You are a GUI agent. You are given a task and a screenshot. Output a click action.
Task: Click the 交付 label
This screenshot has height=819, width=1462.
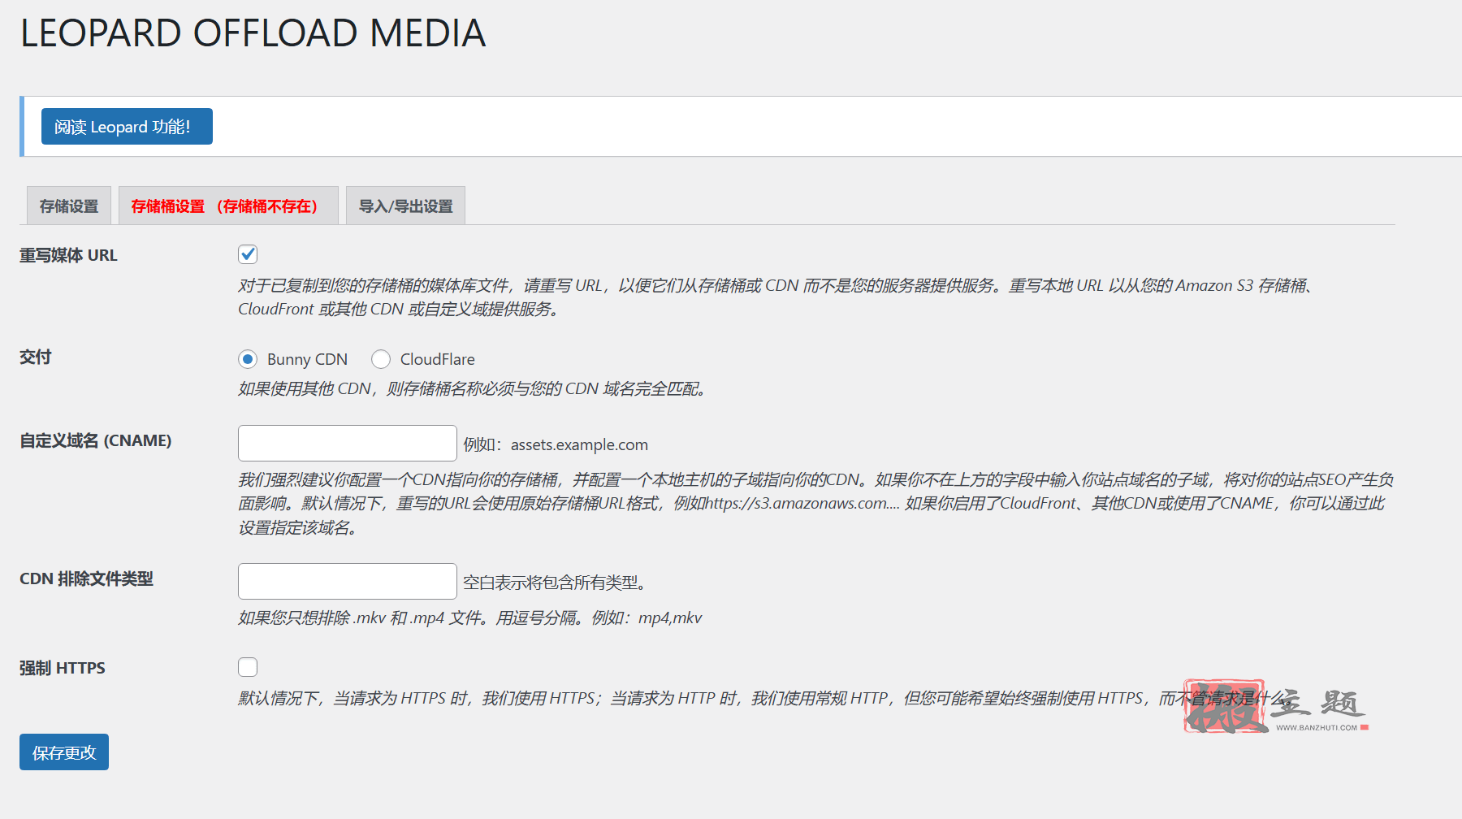[x=35, y=357]
